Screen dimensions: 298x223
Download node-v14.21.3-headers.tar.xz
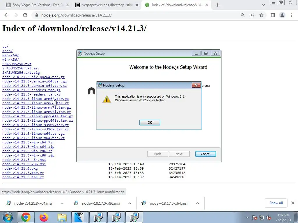pos(31,94)
